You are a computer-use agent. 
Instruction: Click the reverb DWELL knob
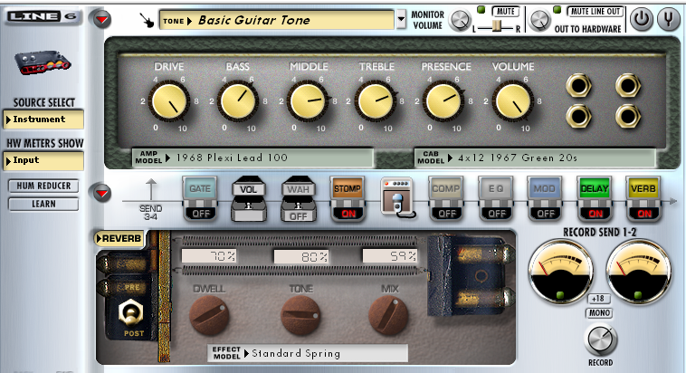[209, 315]
